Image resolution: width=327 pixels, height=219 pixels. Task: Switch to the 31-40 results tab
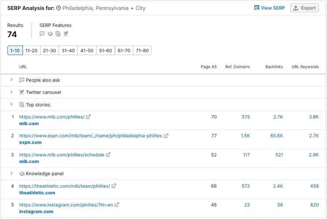coord(68,51)
